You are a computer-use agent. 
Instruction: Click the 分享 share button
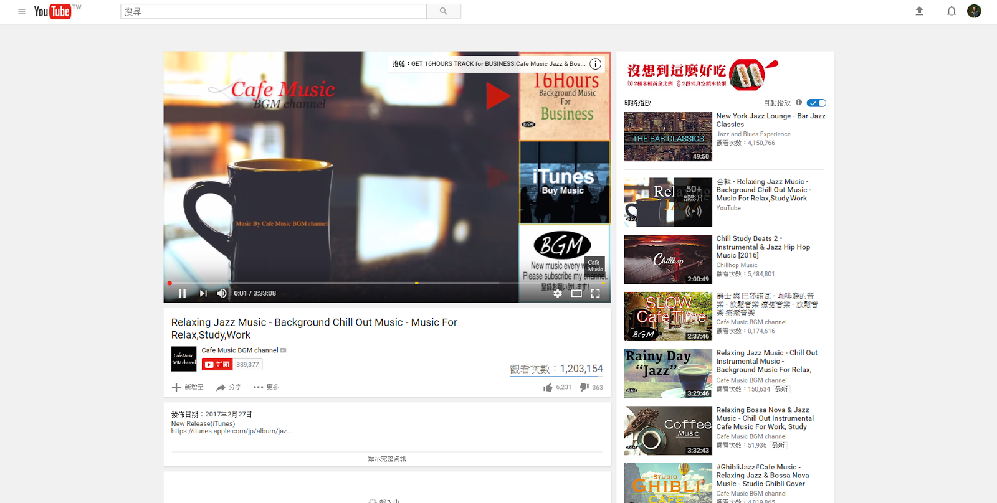(229, 387)
